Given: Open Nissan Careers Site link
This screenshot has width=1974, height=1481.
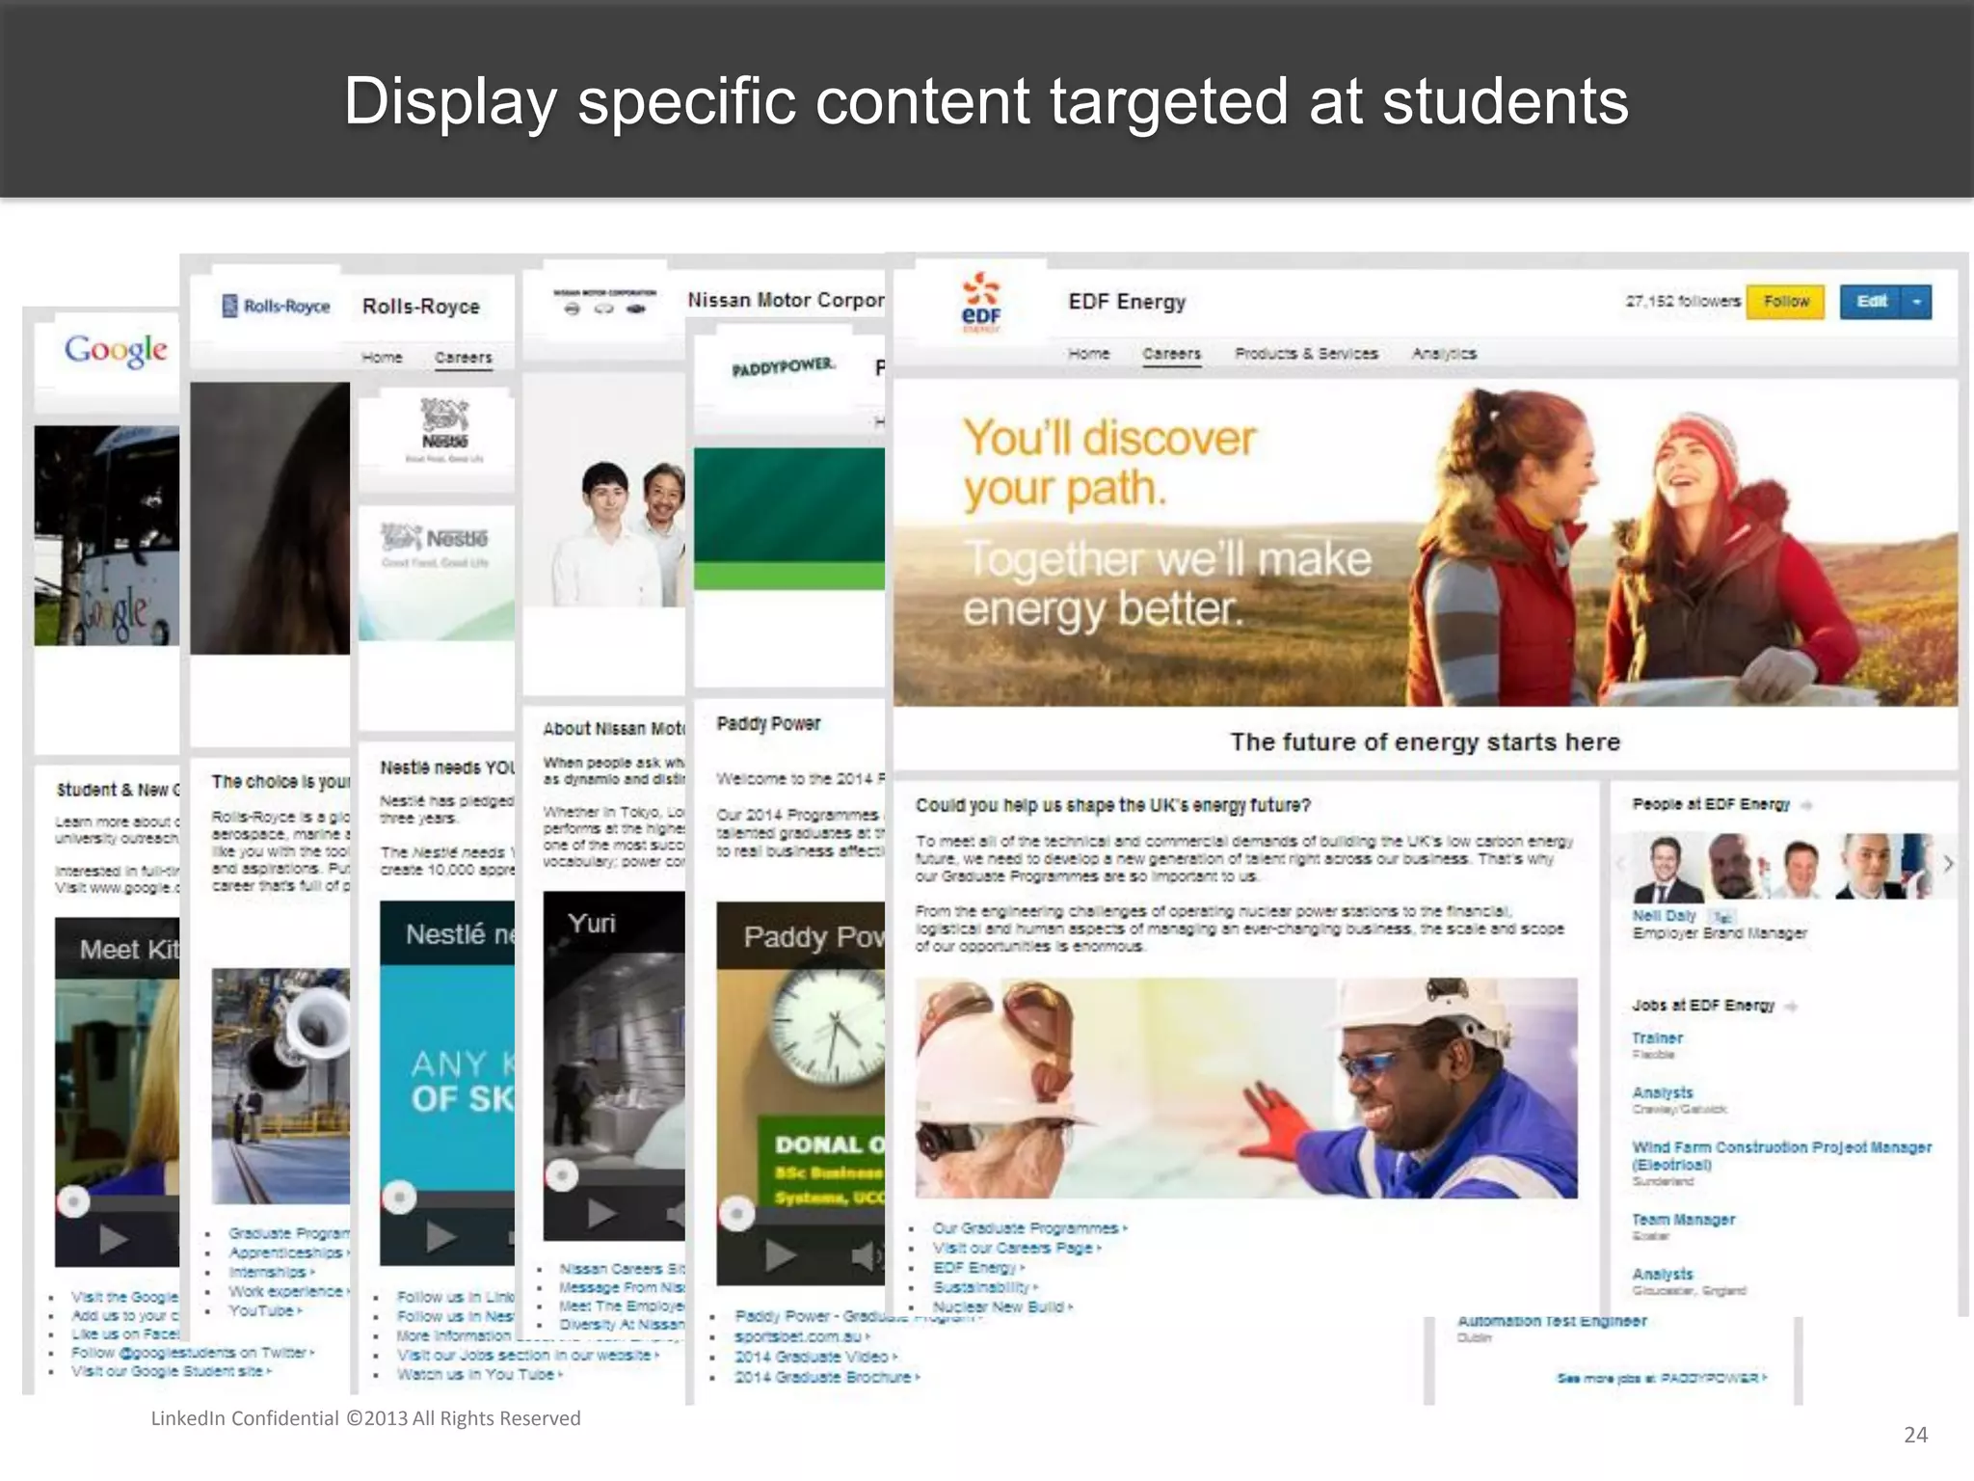Looking at the screenshot, I should [x=623, y=1269].
